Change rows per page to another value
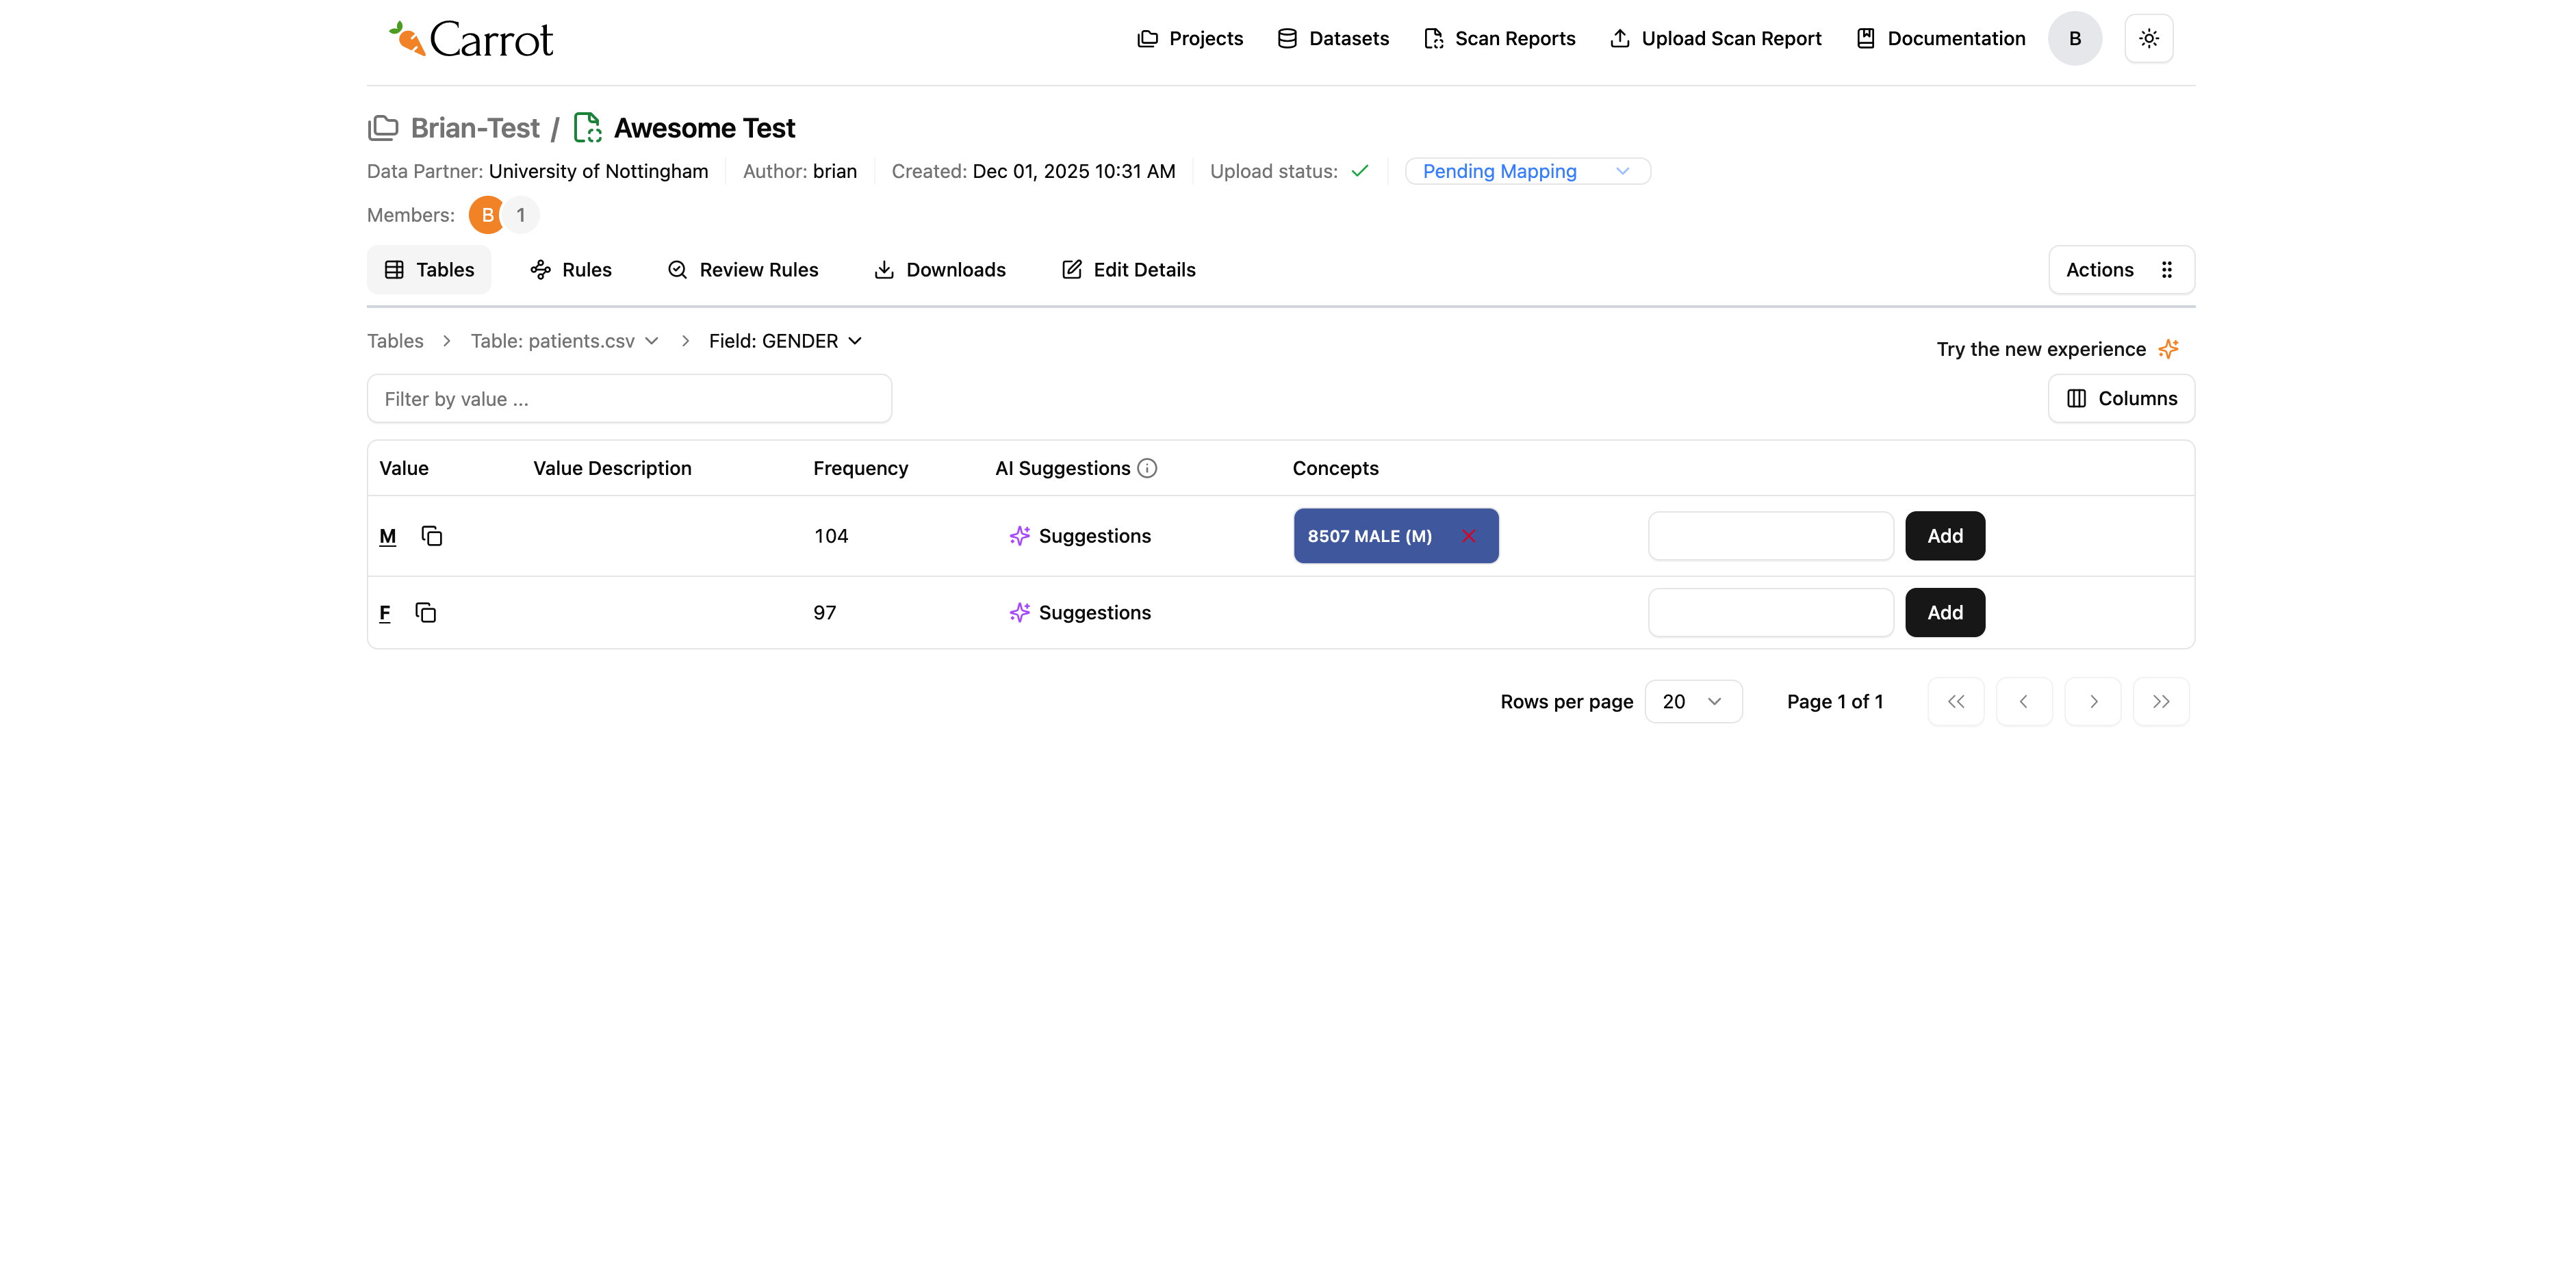 (x=1693, y=701)
